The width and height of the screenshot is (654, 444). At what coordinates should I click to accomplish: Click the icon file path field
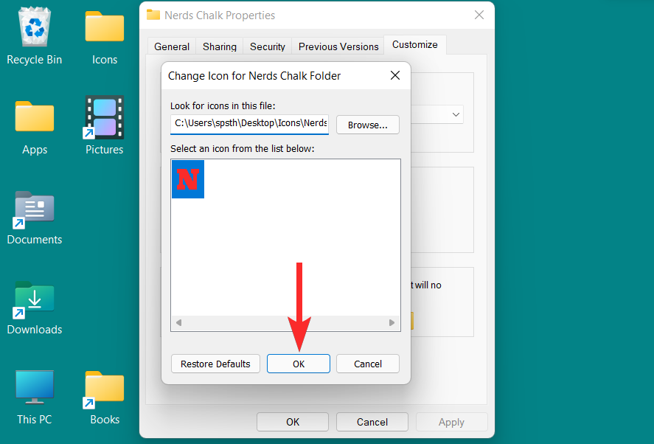(x=249, y=125)
